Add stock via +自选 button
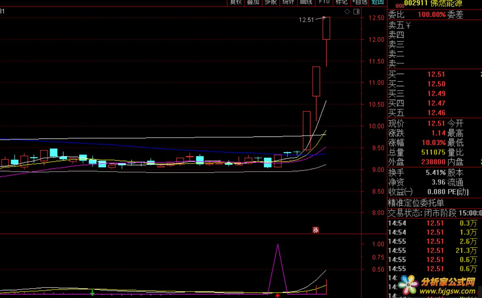482x298 pixels. (360, 2)
